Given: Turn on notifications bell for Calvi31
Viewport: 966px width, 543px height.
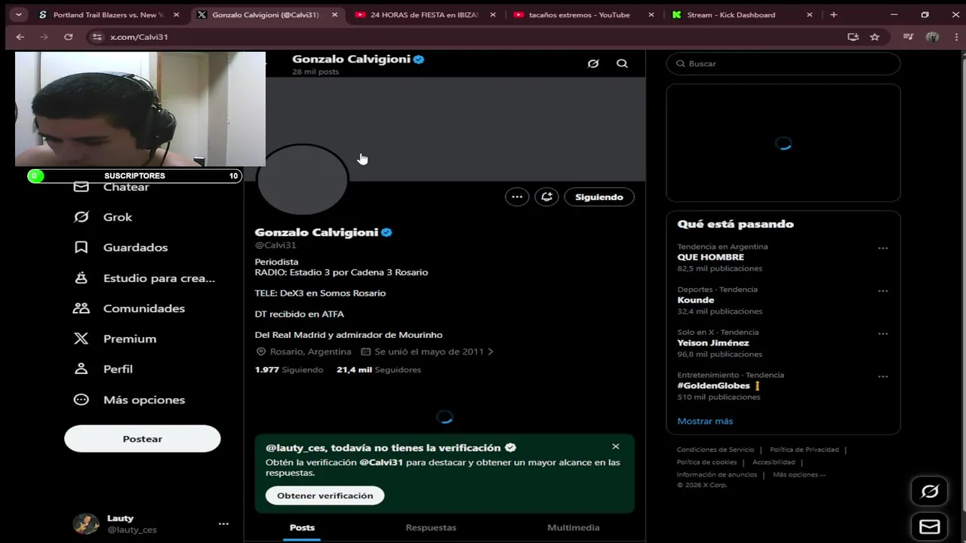Looking at the screenshot, I should pos(547,197).
